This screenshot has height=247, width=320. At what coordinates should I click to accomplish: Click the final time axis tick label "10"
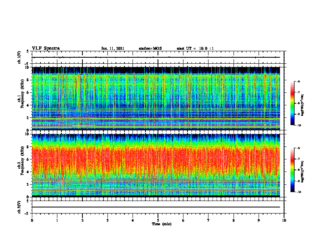[284, 220]
